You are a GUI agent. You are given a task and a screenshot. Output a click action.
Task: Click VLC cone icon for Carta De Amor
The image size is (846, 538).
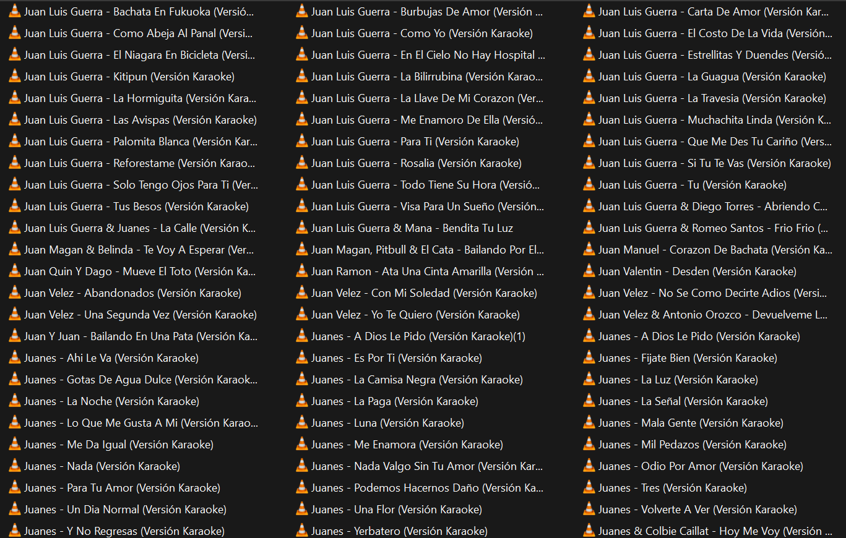589,12
